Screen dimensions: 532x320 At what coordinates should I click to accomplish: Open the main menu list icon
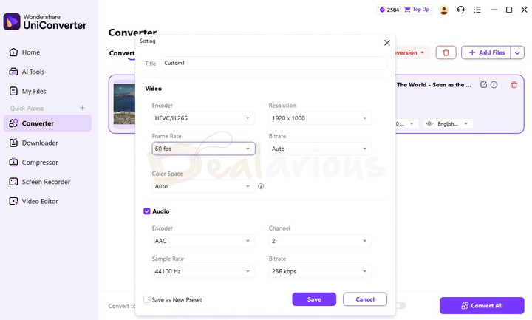477,10
